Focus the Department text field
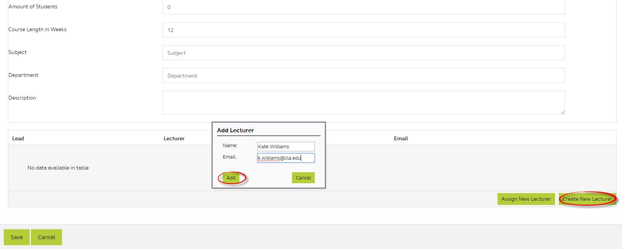 [x=363, y=76]
